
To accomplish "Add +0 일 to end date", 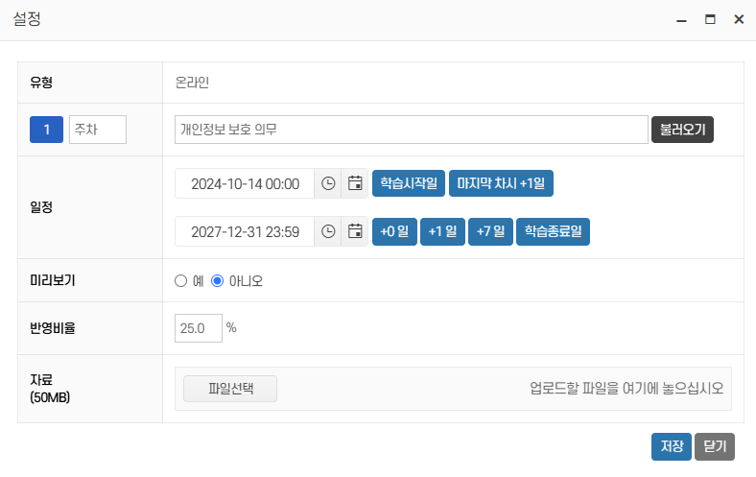I will click(394, 231).
